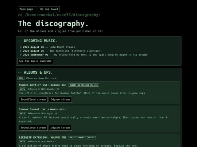197x147 pixels.
Task: Select 'The discography.' page heading
Action: click(53, 24)
